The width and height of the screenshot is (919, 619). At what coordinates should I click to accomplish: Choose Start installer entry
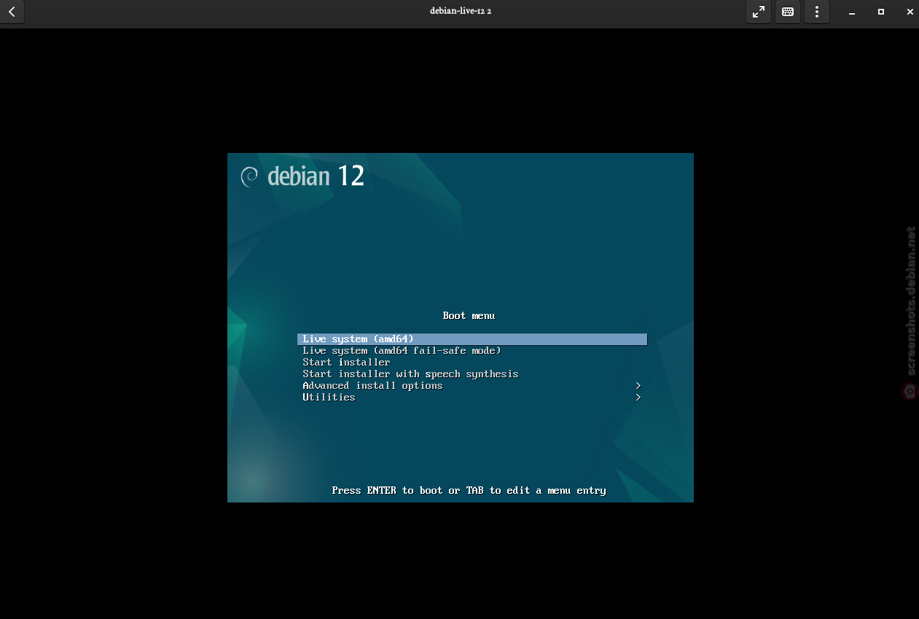tap(472, 363)
